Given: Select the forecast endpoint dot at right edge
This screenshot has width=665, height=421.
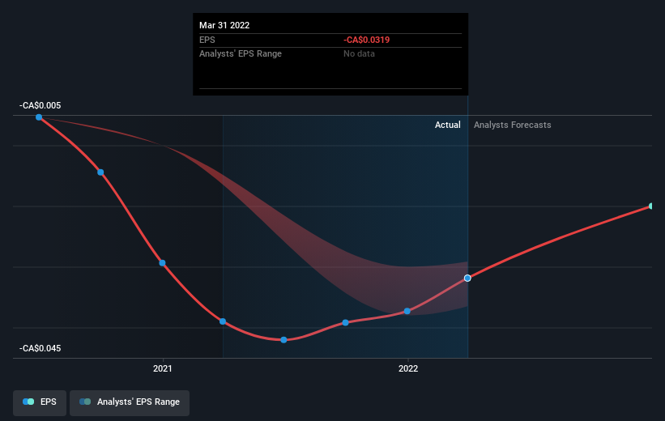Looking at the screenshot, I should pyautogui.click(x=651, y=206).
